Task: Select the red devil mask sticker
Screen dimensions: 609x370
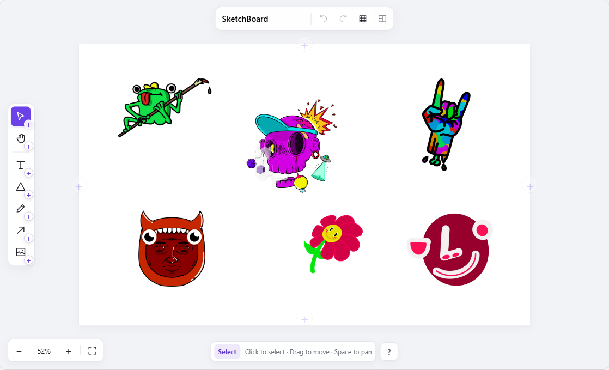Action: coord(172,248)
